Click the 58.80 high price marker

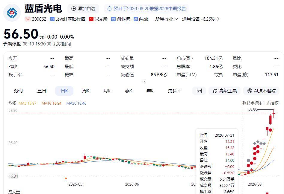[x=253, y=109]
